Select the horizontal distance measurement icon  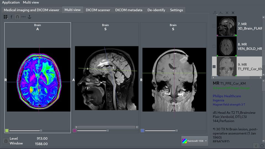(23, 17)
